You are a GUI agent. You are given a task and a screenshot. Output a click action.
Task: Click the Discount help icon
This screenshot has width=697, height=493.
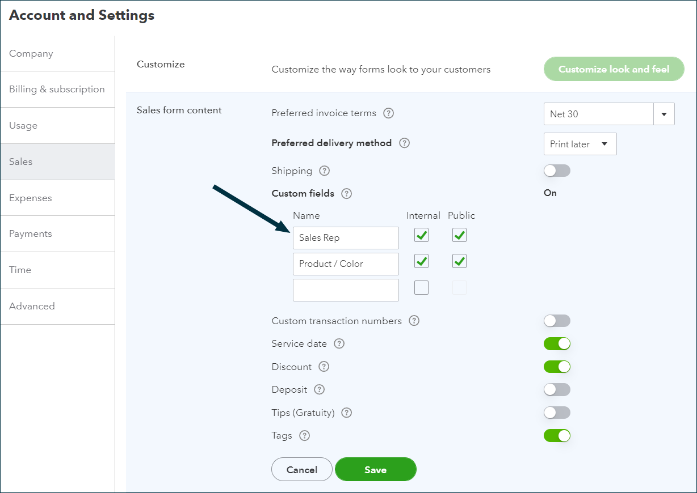[324, 367]
